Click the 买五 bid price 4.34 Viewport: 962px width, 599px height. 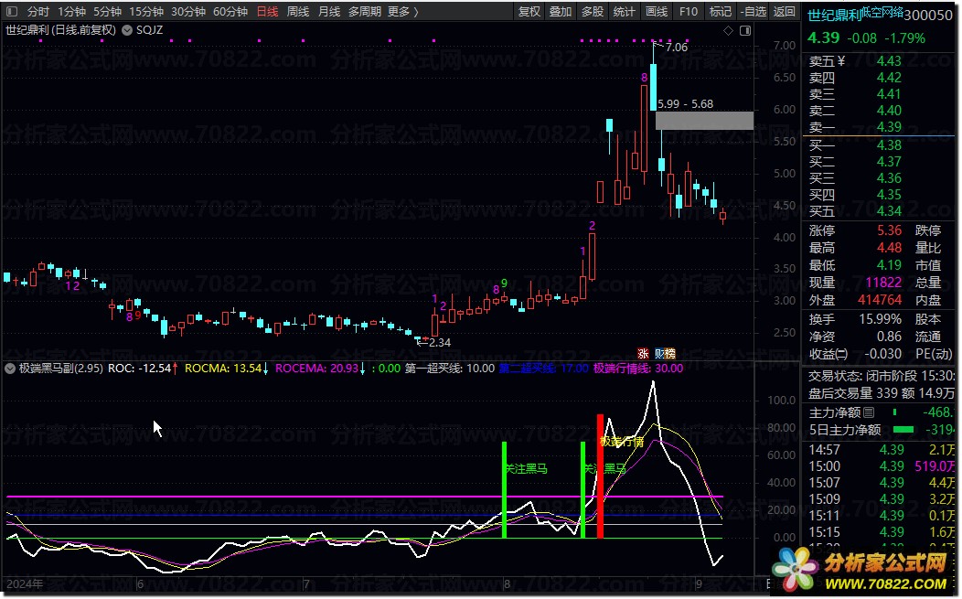889,211
